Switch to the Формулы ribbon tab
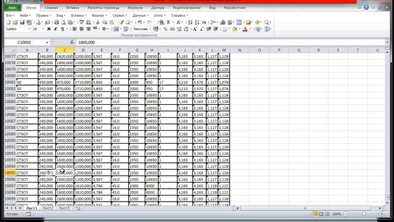Viewport: 394px width, 222px height. (x=135, y=8)
